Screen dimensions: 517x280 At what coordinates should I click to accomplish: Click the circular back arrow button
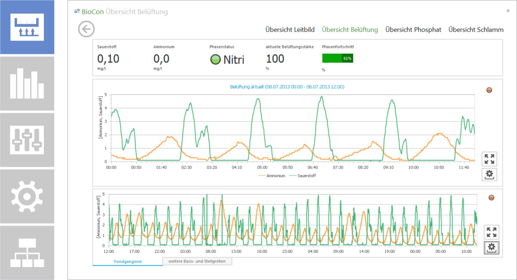pyautogui.click(x=86, y=29)
